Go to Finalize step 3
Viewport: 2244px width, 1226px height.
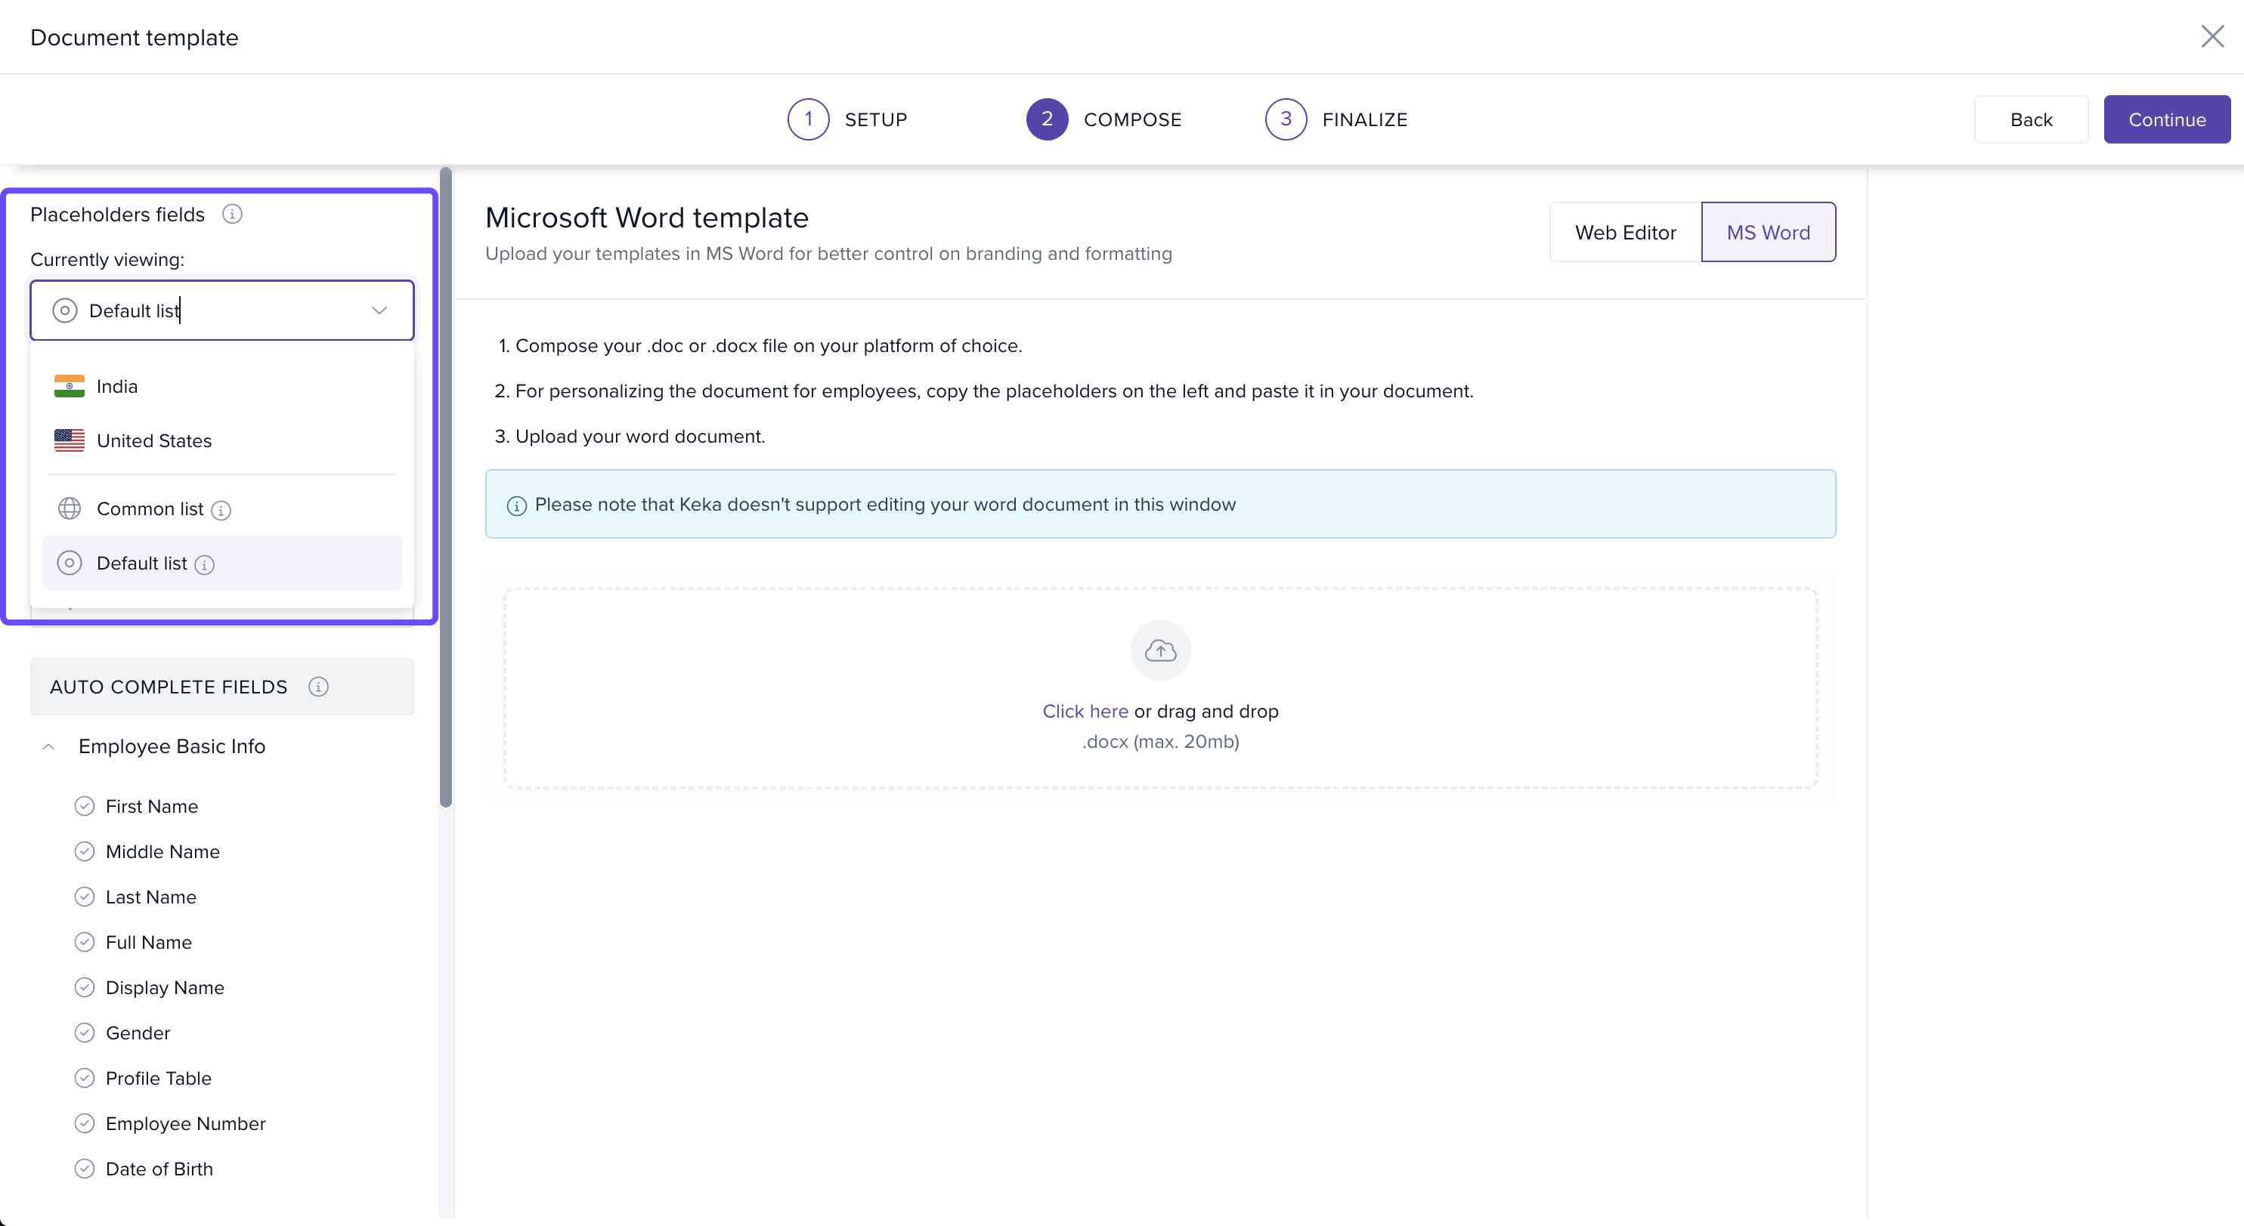(x=1286, y=119)
